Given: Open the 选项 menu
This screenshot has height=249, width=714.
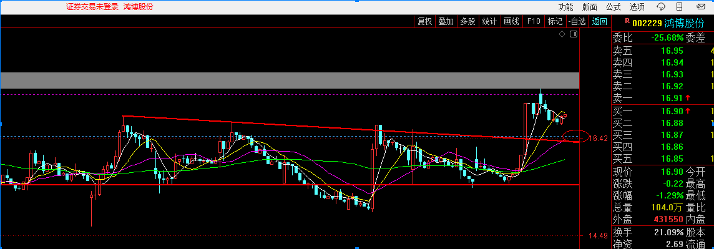Looking at the screenshot, I should click(x=637, y=7).
